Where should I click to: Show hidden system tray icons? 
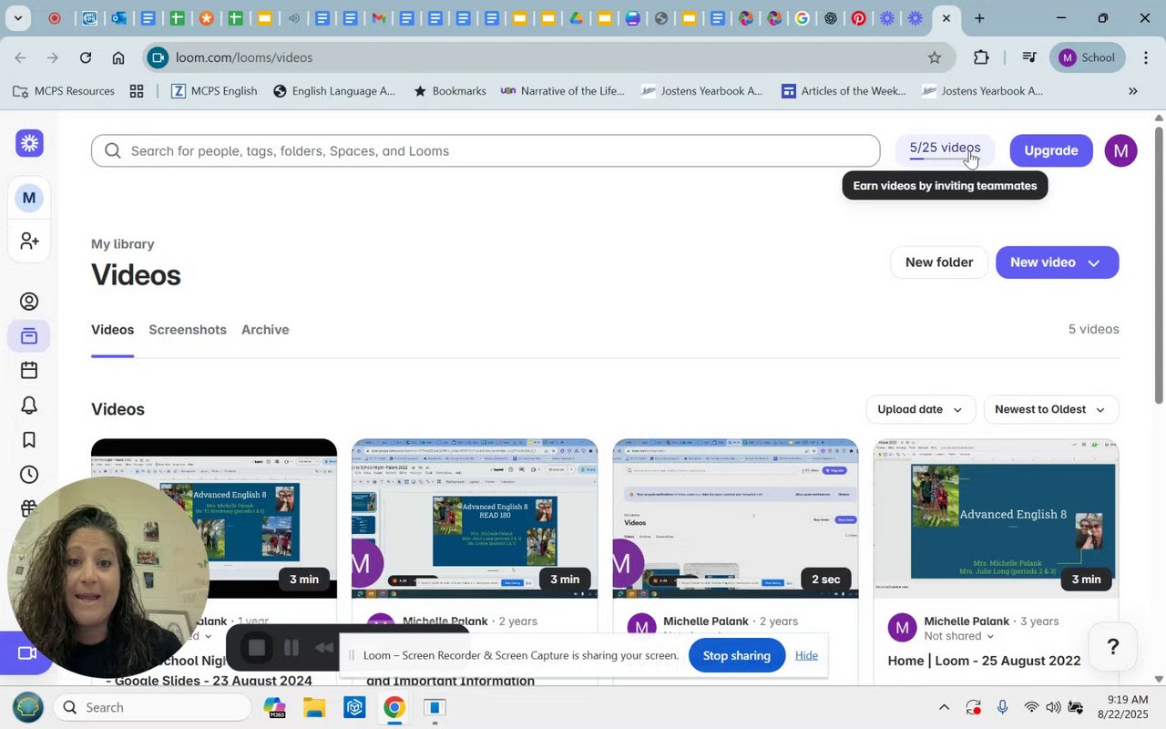[944, 707]
